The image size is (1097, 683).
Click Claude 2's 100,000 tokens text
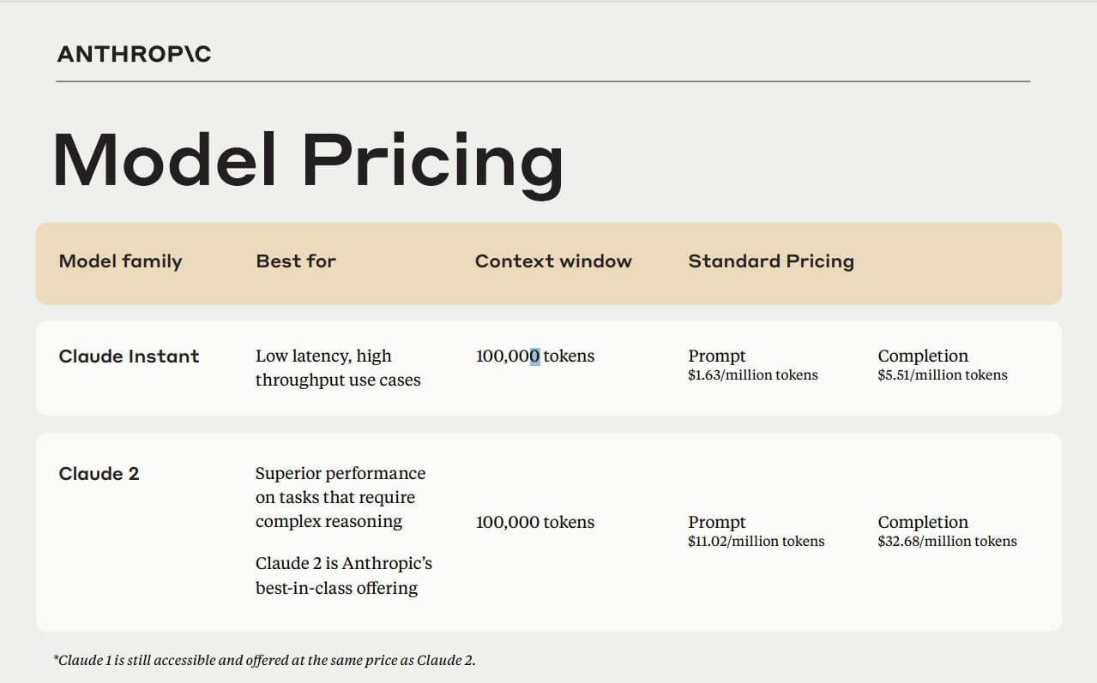click(534, 523)
